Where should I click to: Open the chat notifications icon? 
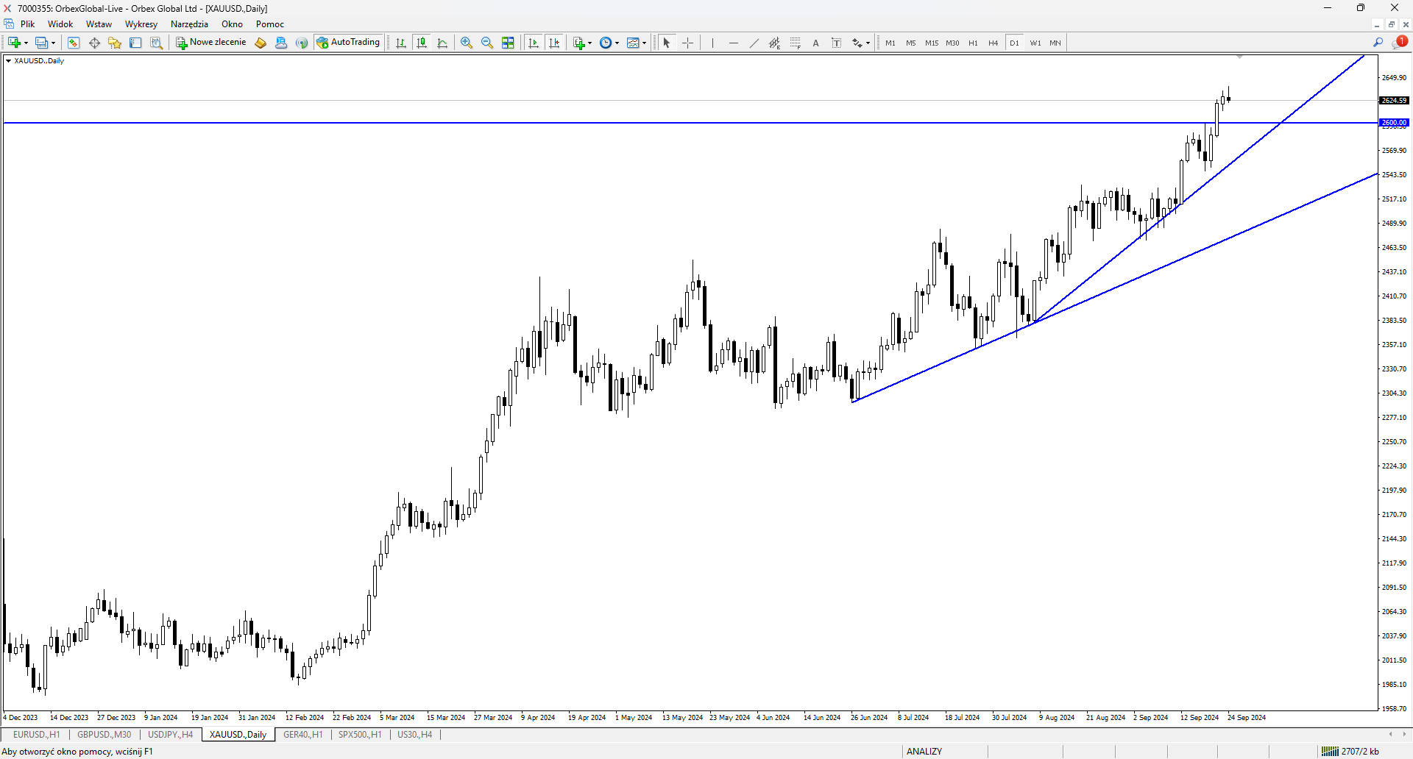[x=1399, y=42]
